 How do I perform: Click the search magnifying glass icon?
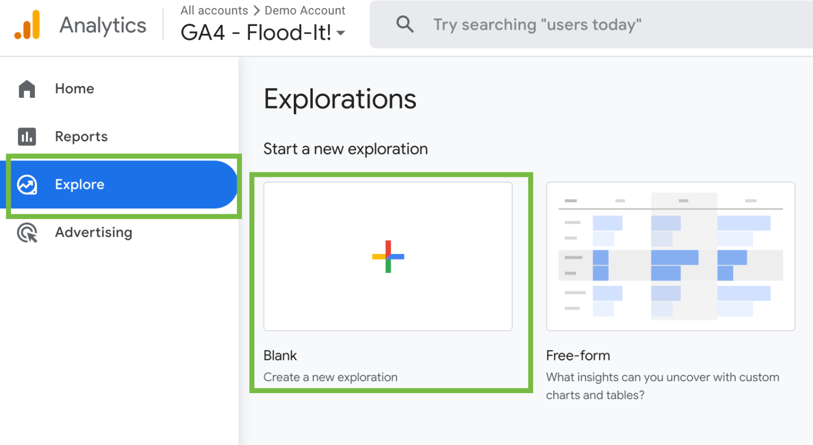tap(405, 24)
